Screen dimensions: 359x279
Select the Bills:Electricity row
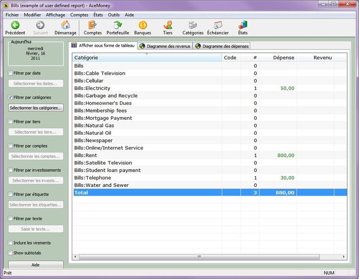(209, 88)
